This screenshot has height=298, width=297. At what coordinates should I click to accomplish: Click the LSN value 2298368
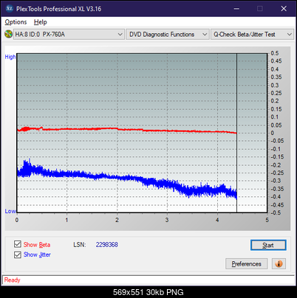(107, 245)
